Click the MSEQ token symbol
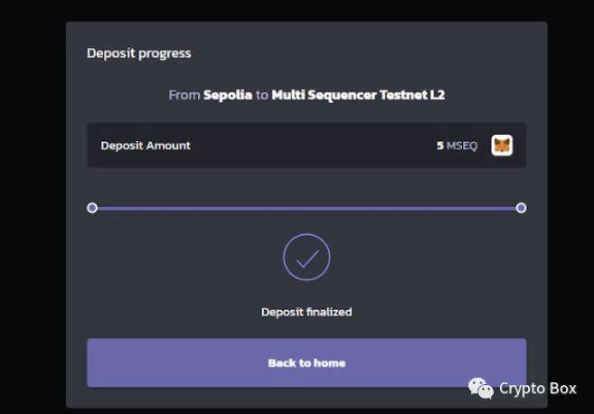Viewport: 594px width, 414px height. click(461, 146)
